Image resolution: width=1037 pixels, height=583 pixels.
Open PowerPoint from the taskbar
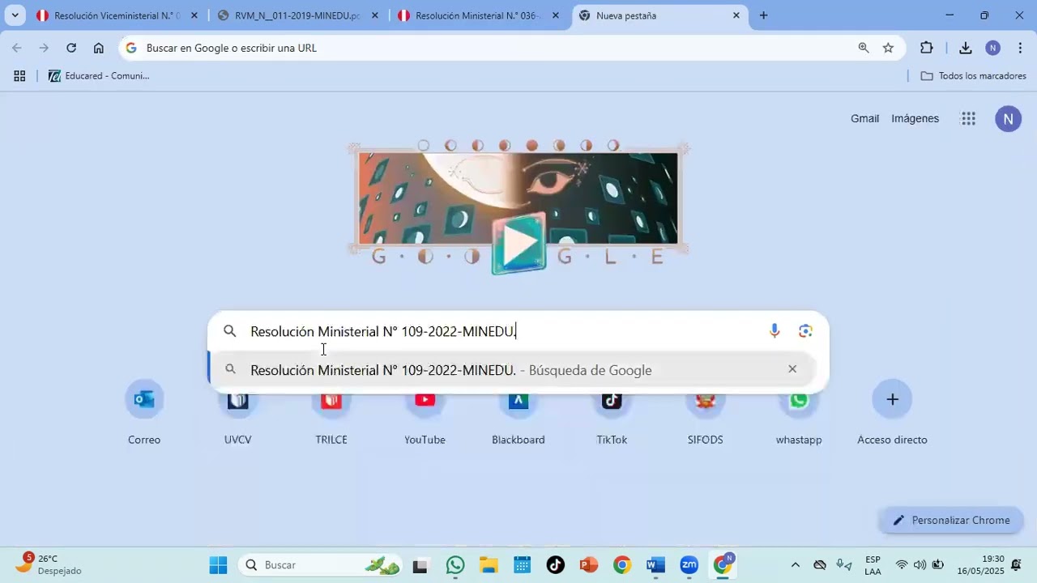[588, 565]
